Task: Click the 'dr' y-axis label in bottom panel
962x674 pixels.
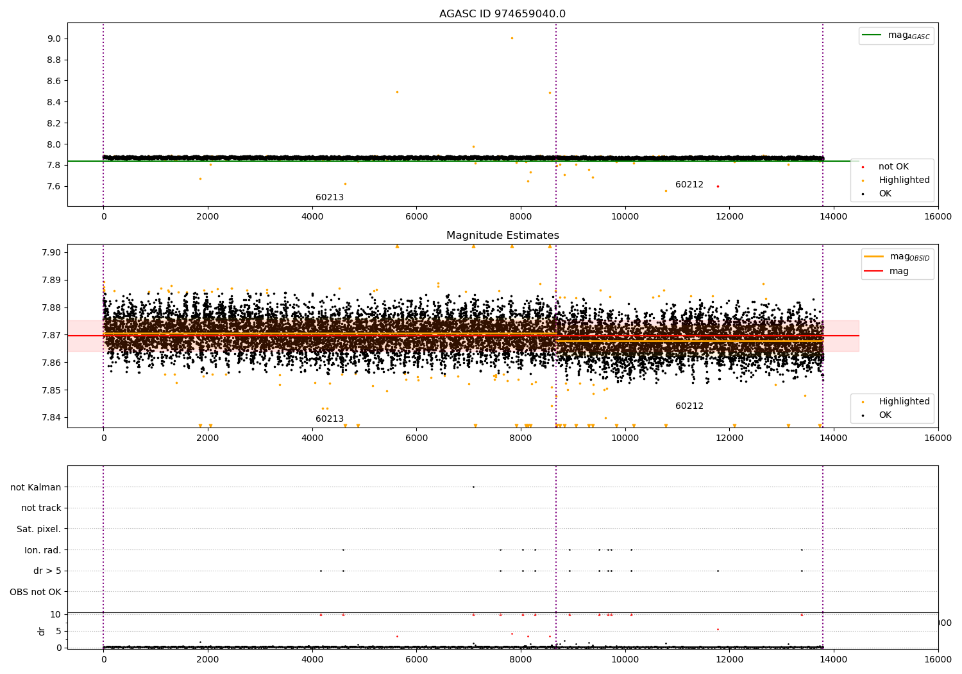Action: pos(42,631)
